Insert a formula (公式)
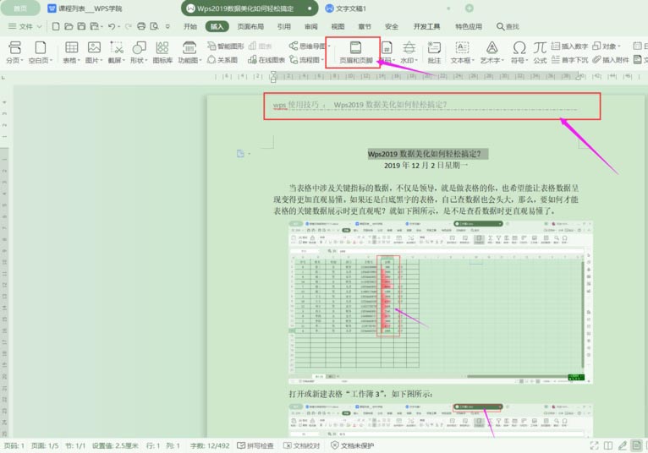Viewport: 648px width, 453px height. coord(540,52)
